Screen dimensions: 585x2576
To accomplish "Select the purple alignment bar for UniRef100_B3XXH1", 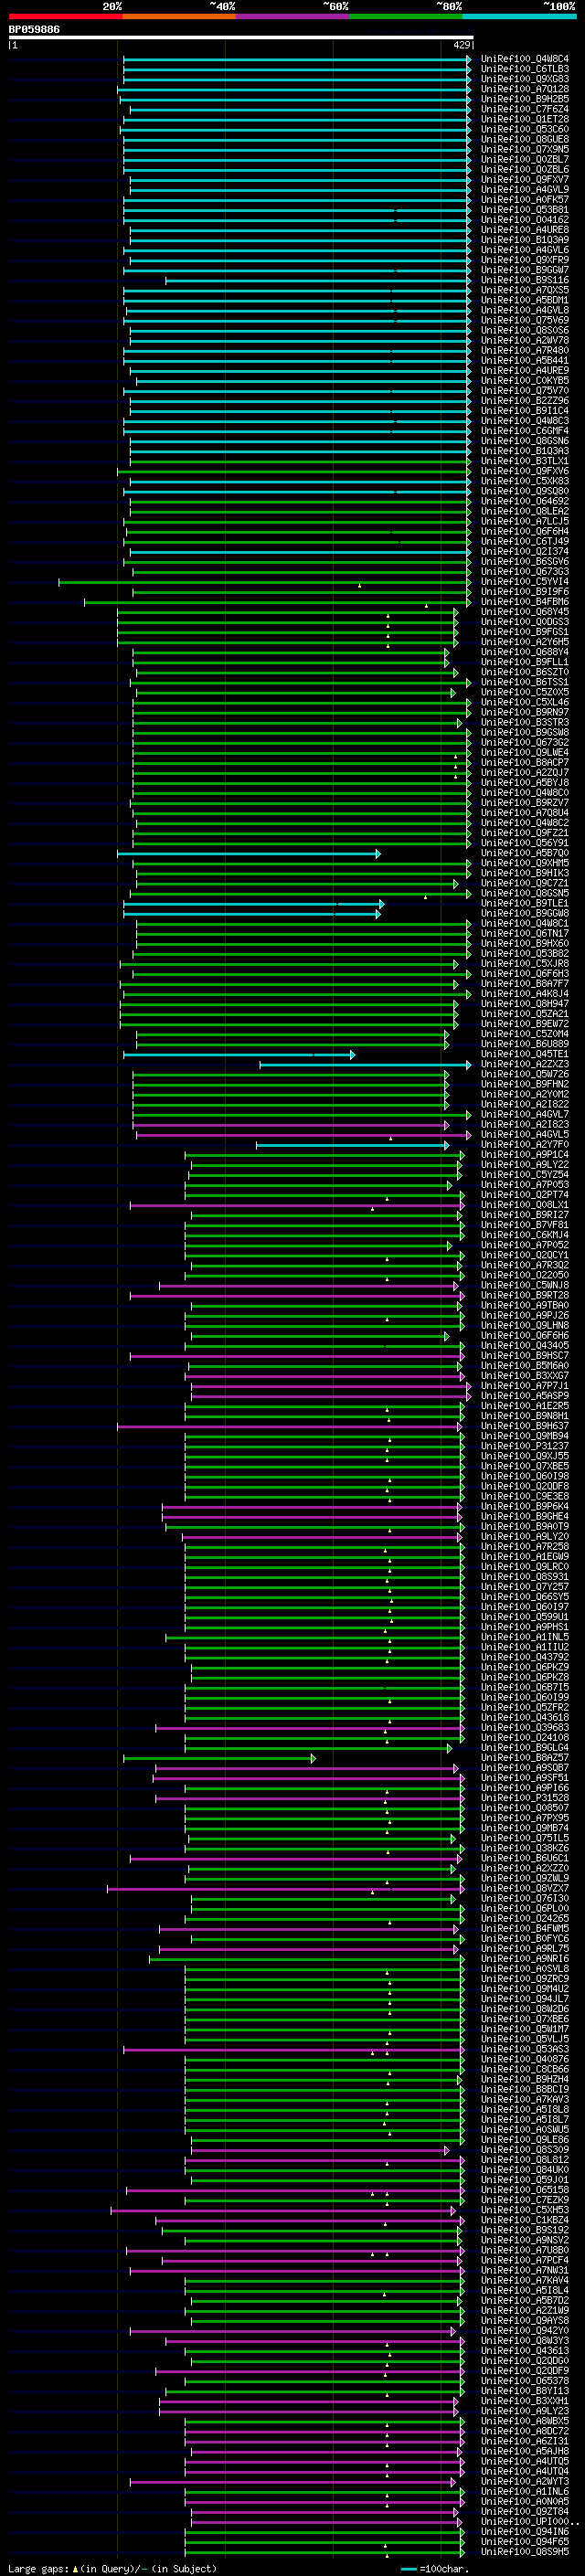I will tap(309, 2401).
